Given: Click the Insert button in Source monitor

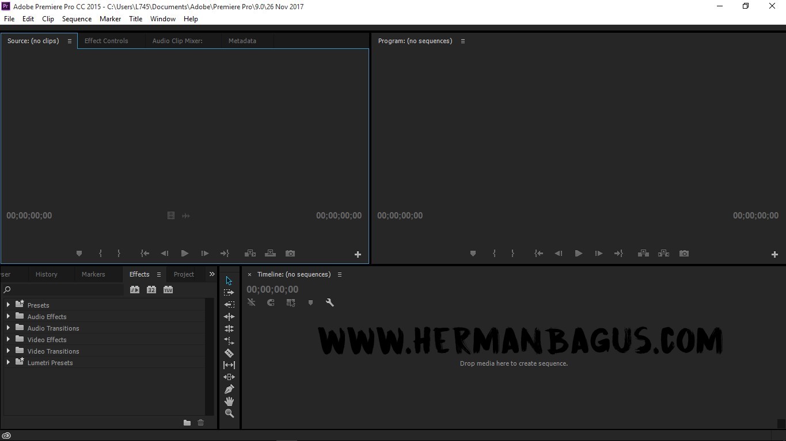Looking at the screenshot, I should click(x=250, y=254).
